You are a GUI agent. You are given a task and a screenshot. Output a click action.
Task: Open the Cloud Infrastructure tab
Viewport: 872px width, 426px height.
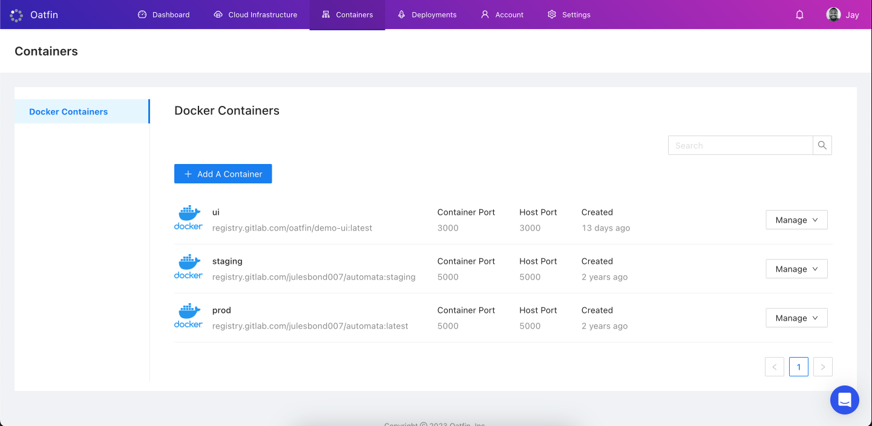click(x=256, y=15)
